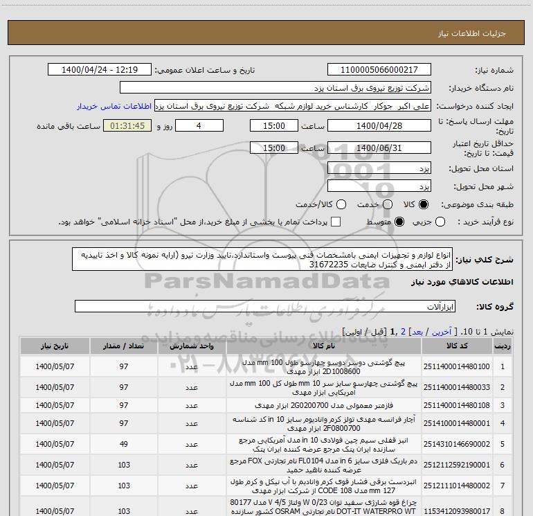
Task: Click the remaining time field 01:31:45
Action: 127,126
